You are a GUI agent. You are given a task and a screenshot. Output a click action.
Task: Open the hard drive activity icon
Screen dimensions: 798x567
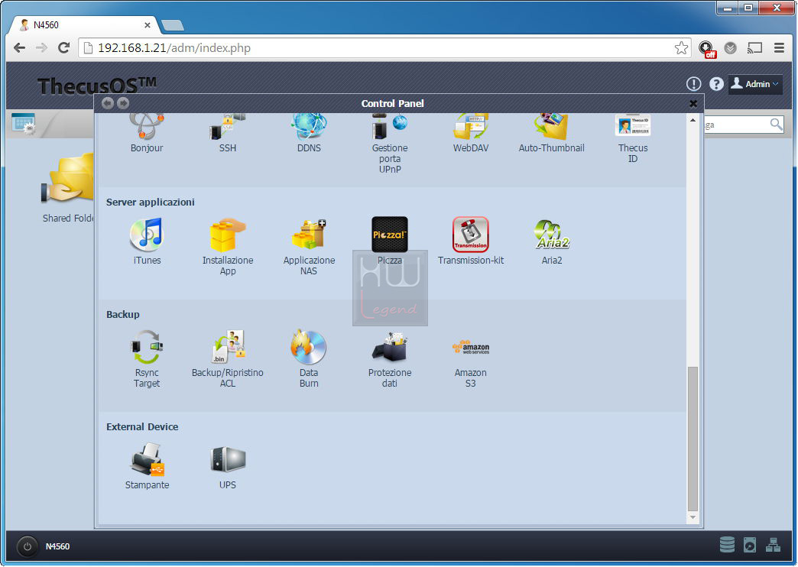point(750,545)
